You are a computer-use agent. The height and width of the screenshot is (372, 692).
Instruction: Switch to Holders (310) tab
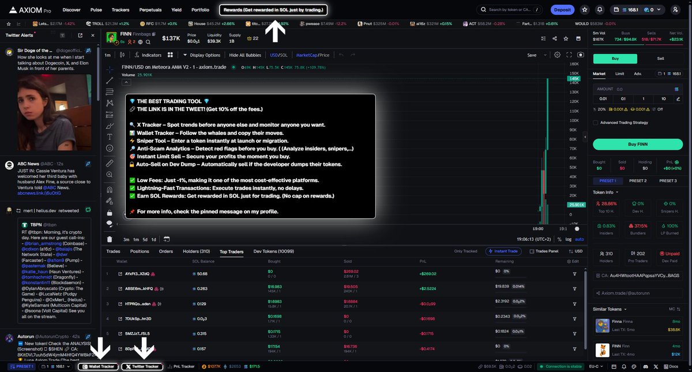point(196,252)
